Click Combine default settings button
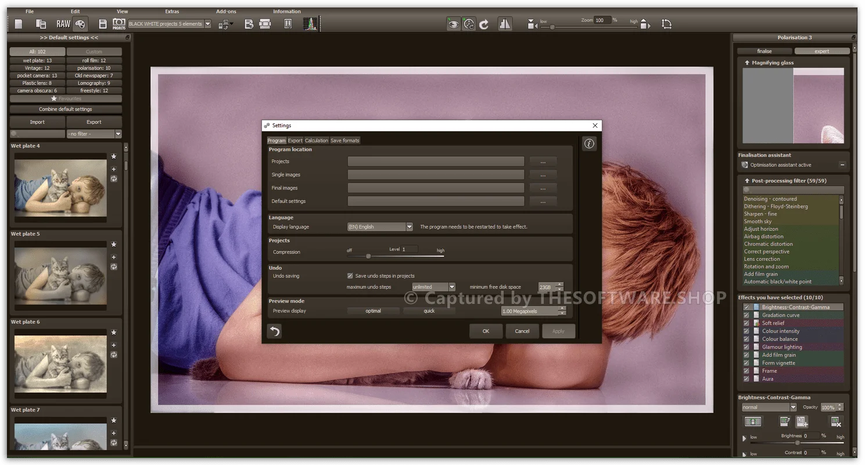Screen dimensions: 865x465 66,109
